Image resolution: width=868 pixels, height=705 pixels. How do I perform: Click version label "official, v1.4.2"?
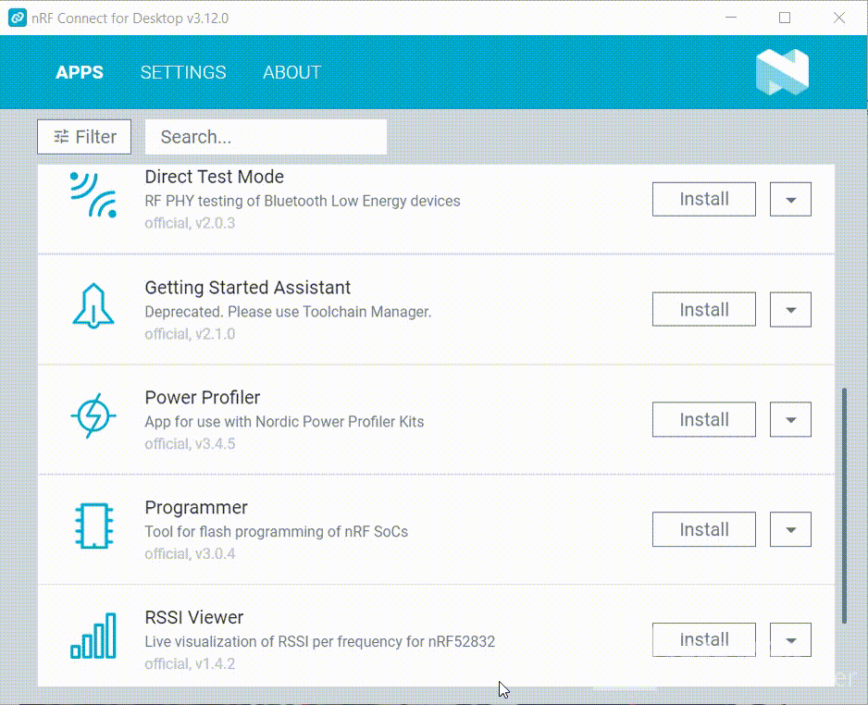point(190,663)
